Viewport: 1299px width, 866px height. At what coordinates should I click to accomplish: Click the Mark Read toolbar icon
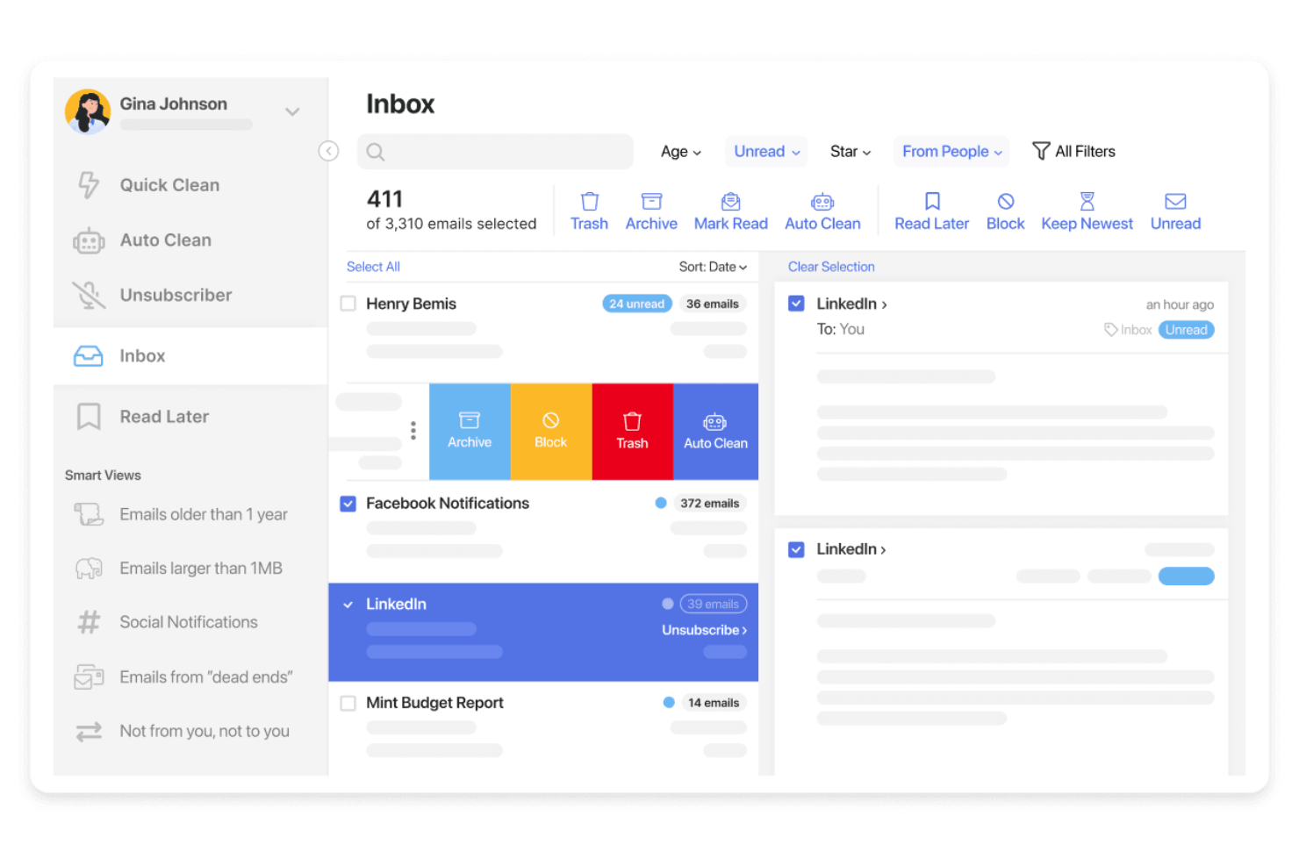[x=730, y=210]
